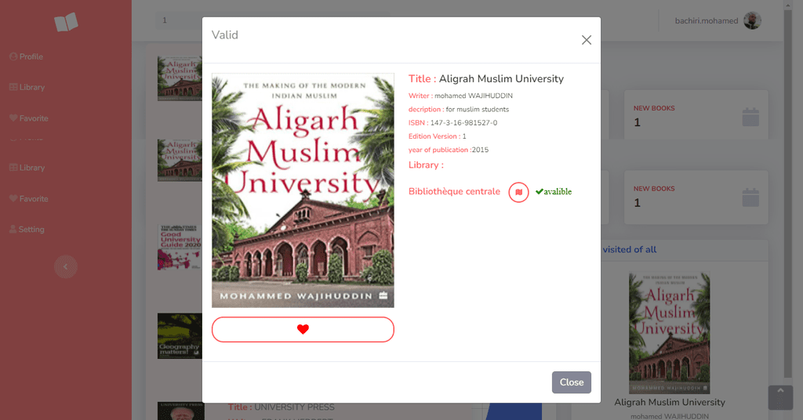Viewport: 803px width, 420px height.
Task: Click the lower NEW BOOKS calendar icon
Action: tap(750, 197)
